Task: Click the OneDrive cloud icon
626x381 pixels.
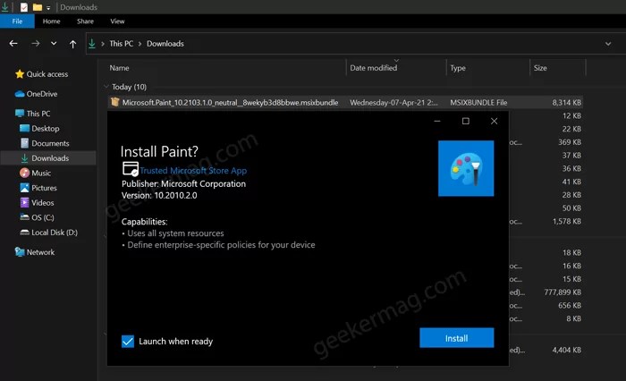Action: (x=20, y=94)
